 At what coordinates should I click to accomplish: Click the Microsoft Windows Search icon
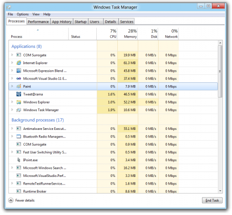19,168
